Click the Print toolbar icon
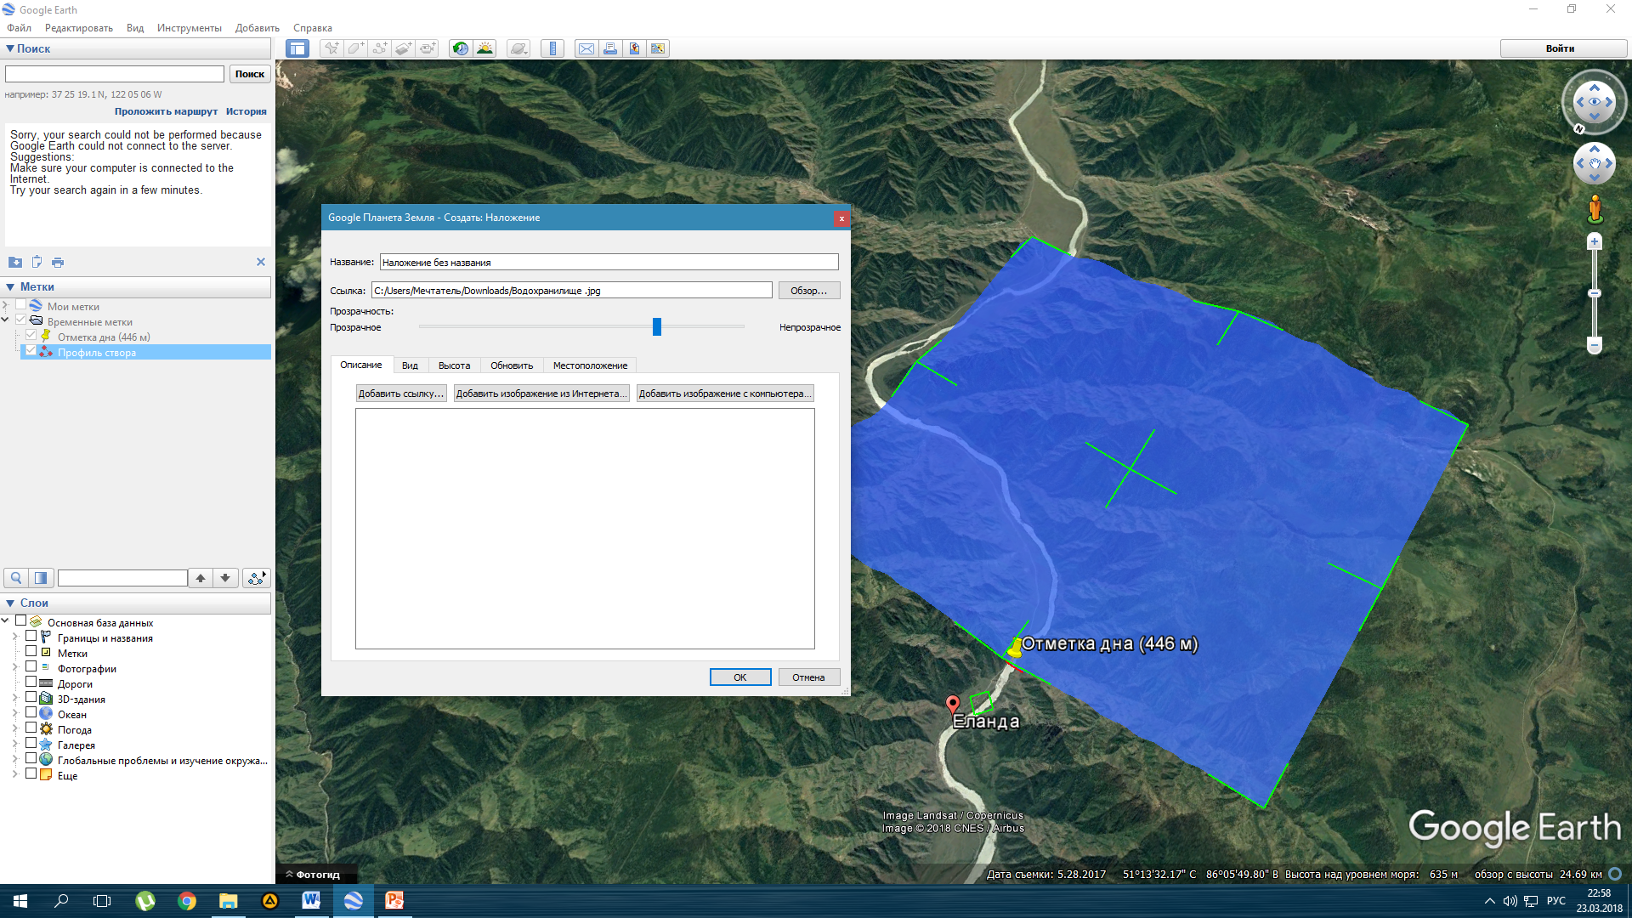Image resolution: width=1632 pixels, height=918 pixels. coord(610,48)
